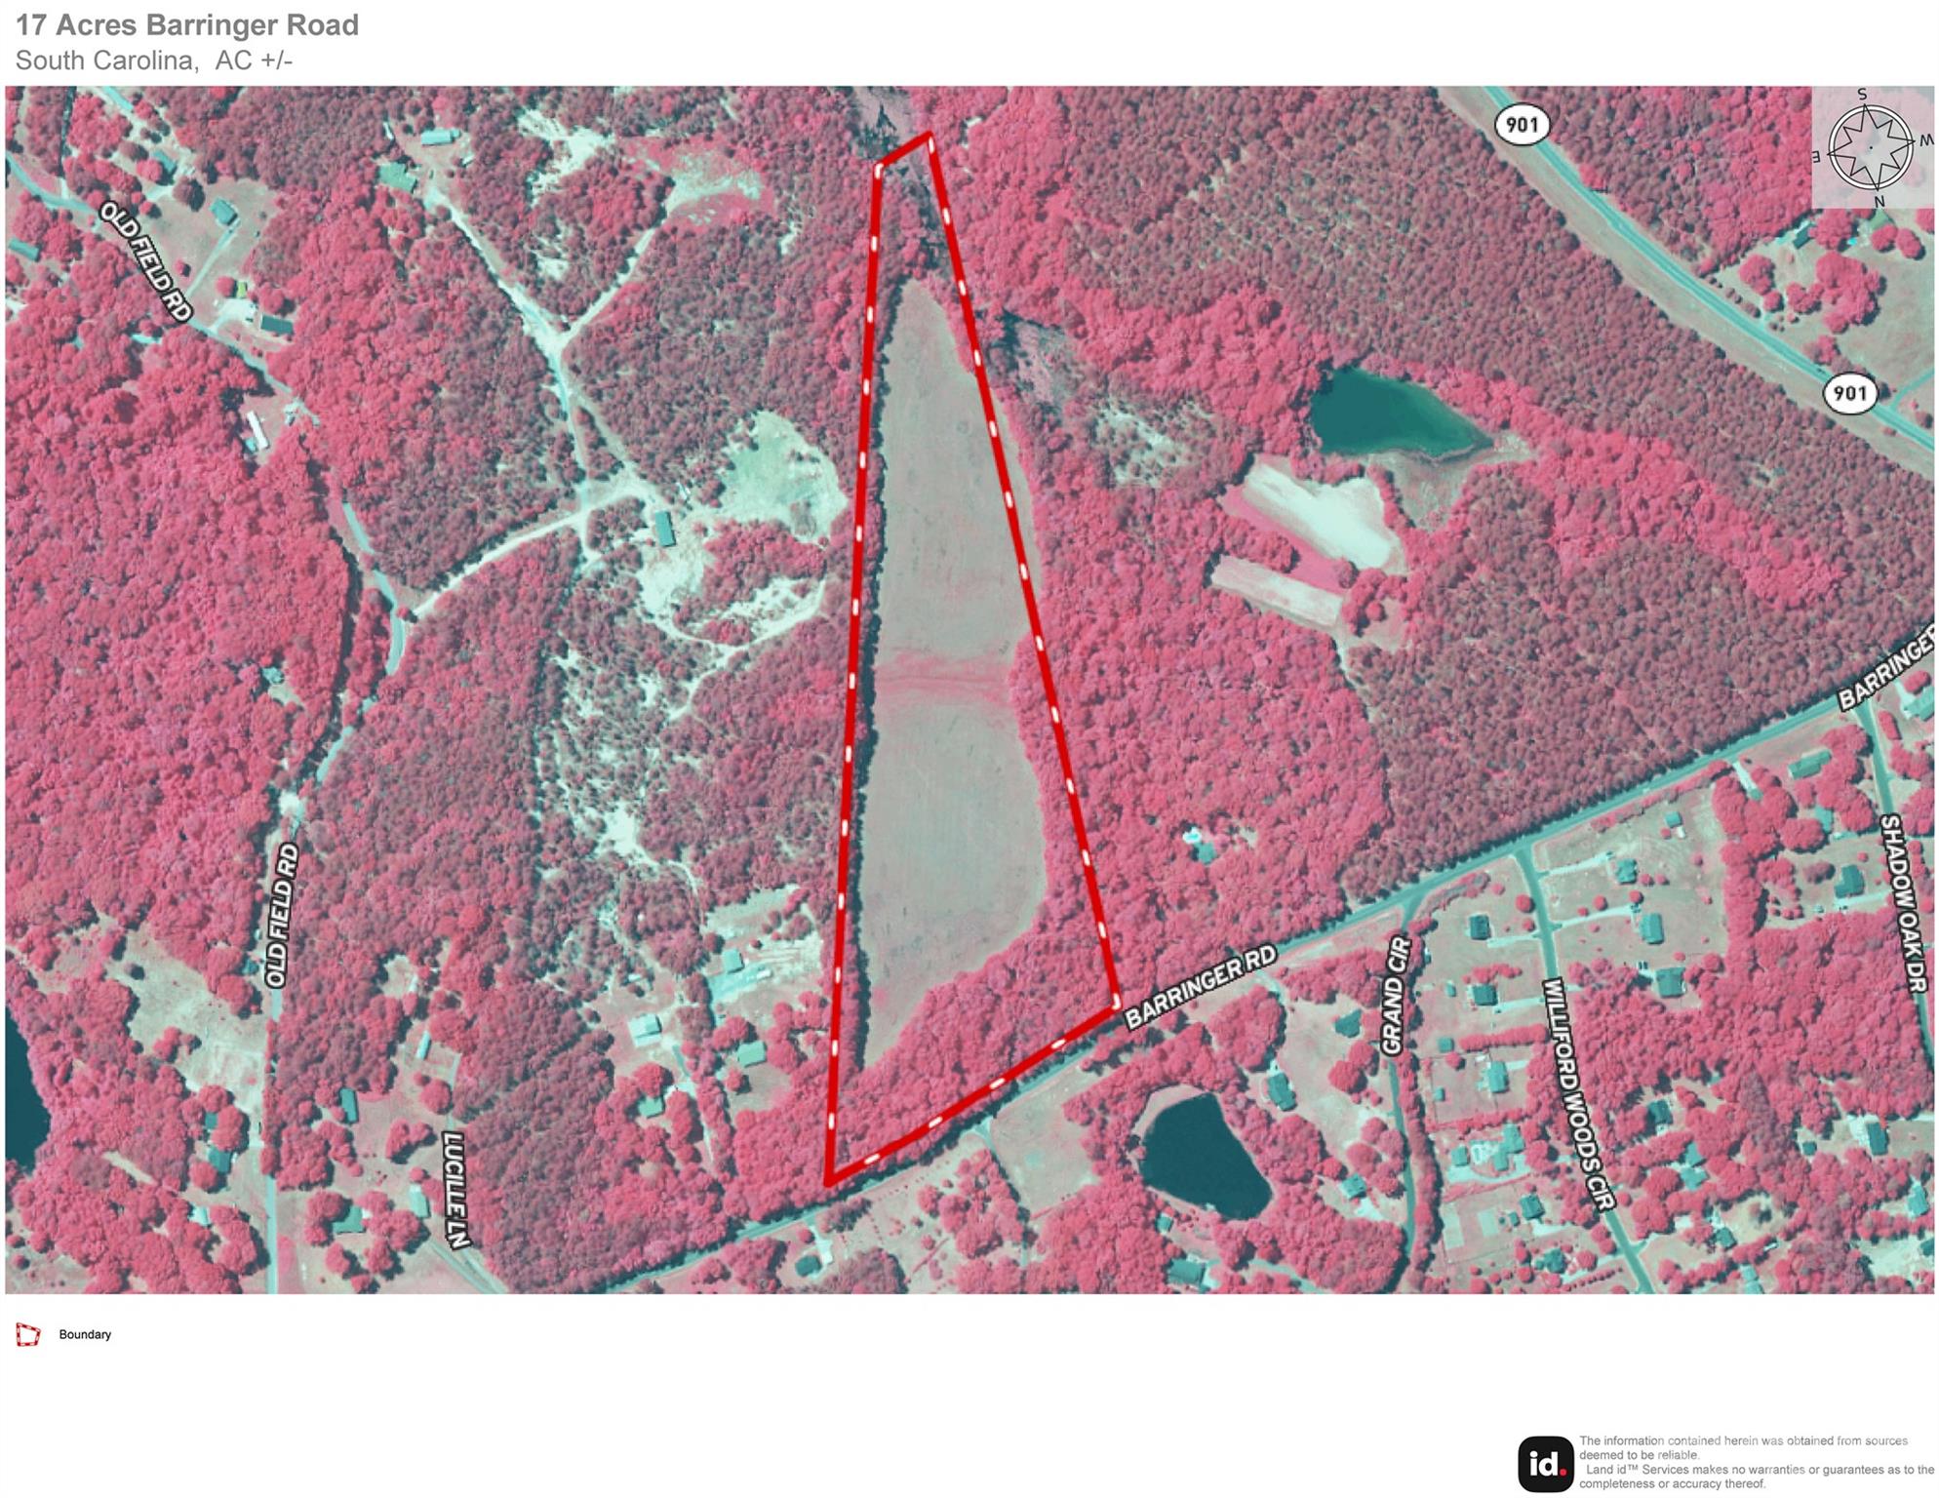Image resolution: width=1939 pixels, height=1498 pixels.
Task: Click the diagonal Old Field Rd label
Action: pos(147,261)
